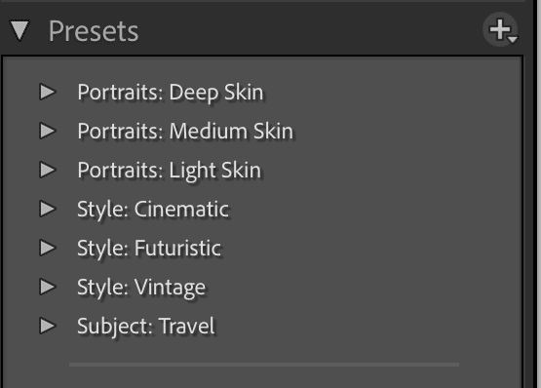541x388 pixels.
Task: Select the Portraits: Light Skin preset folder
Action: [x=169, y=171]
